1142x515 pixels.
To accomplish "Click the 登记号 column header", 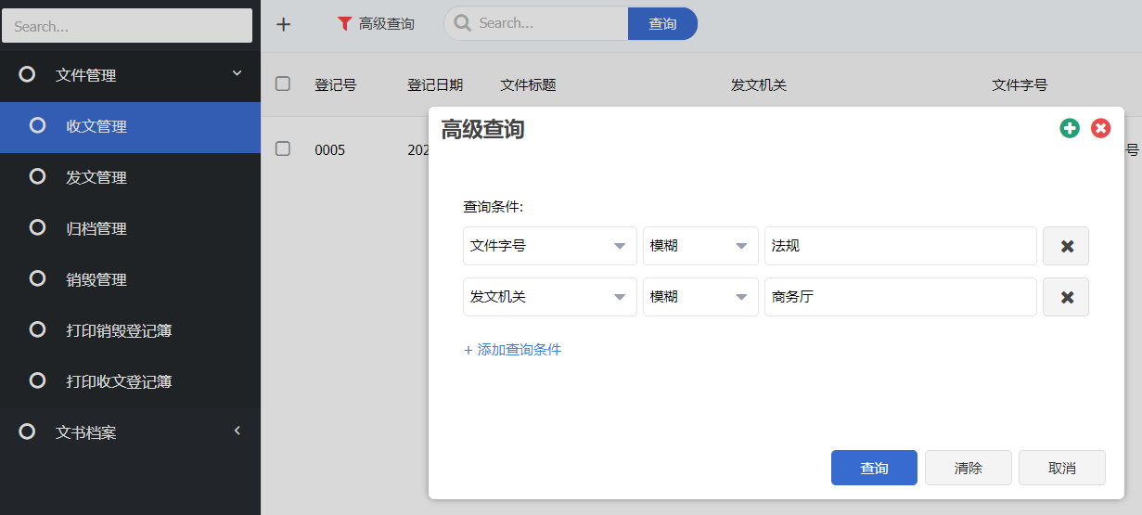I will pyautogui.click(x=335, y=84).
